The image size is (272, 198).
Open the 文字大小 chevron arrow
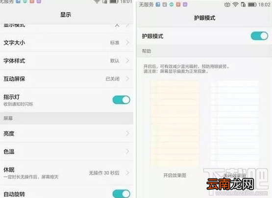point(128,43)
